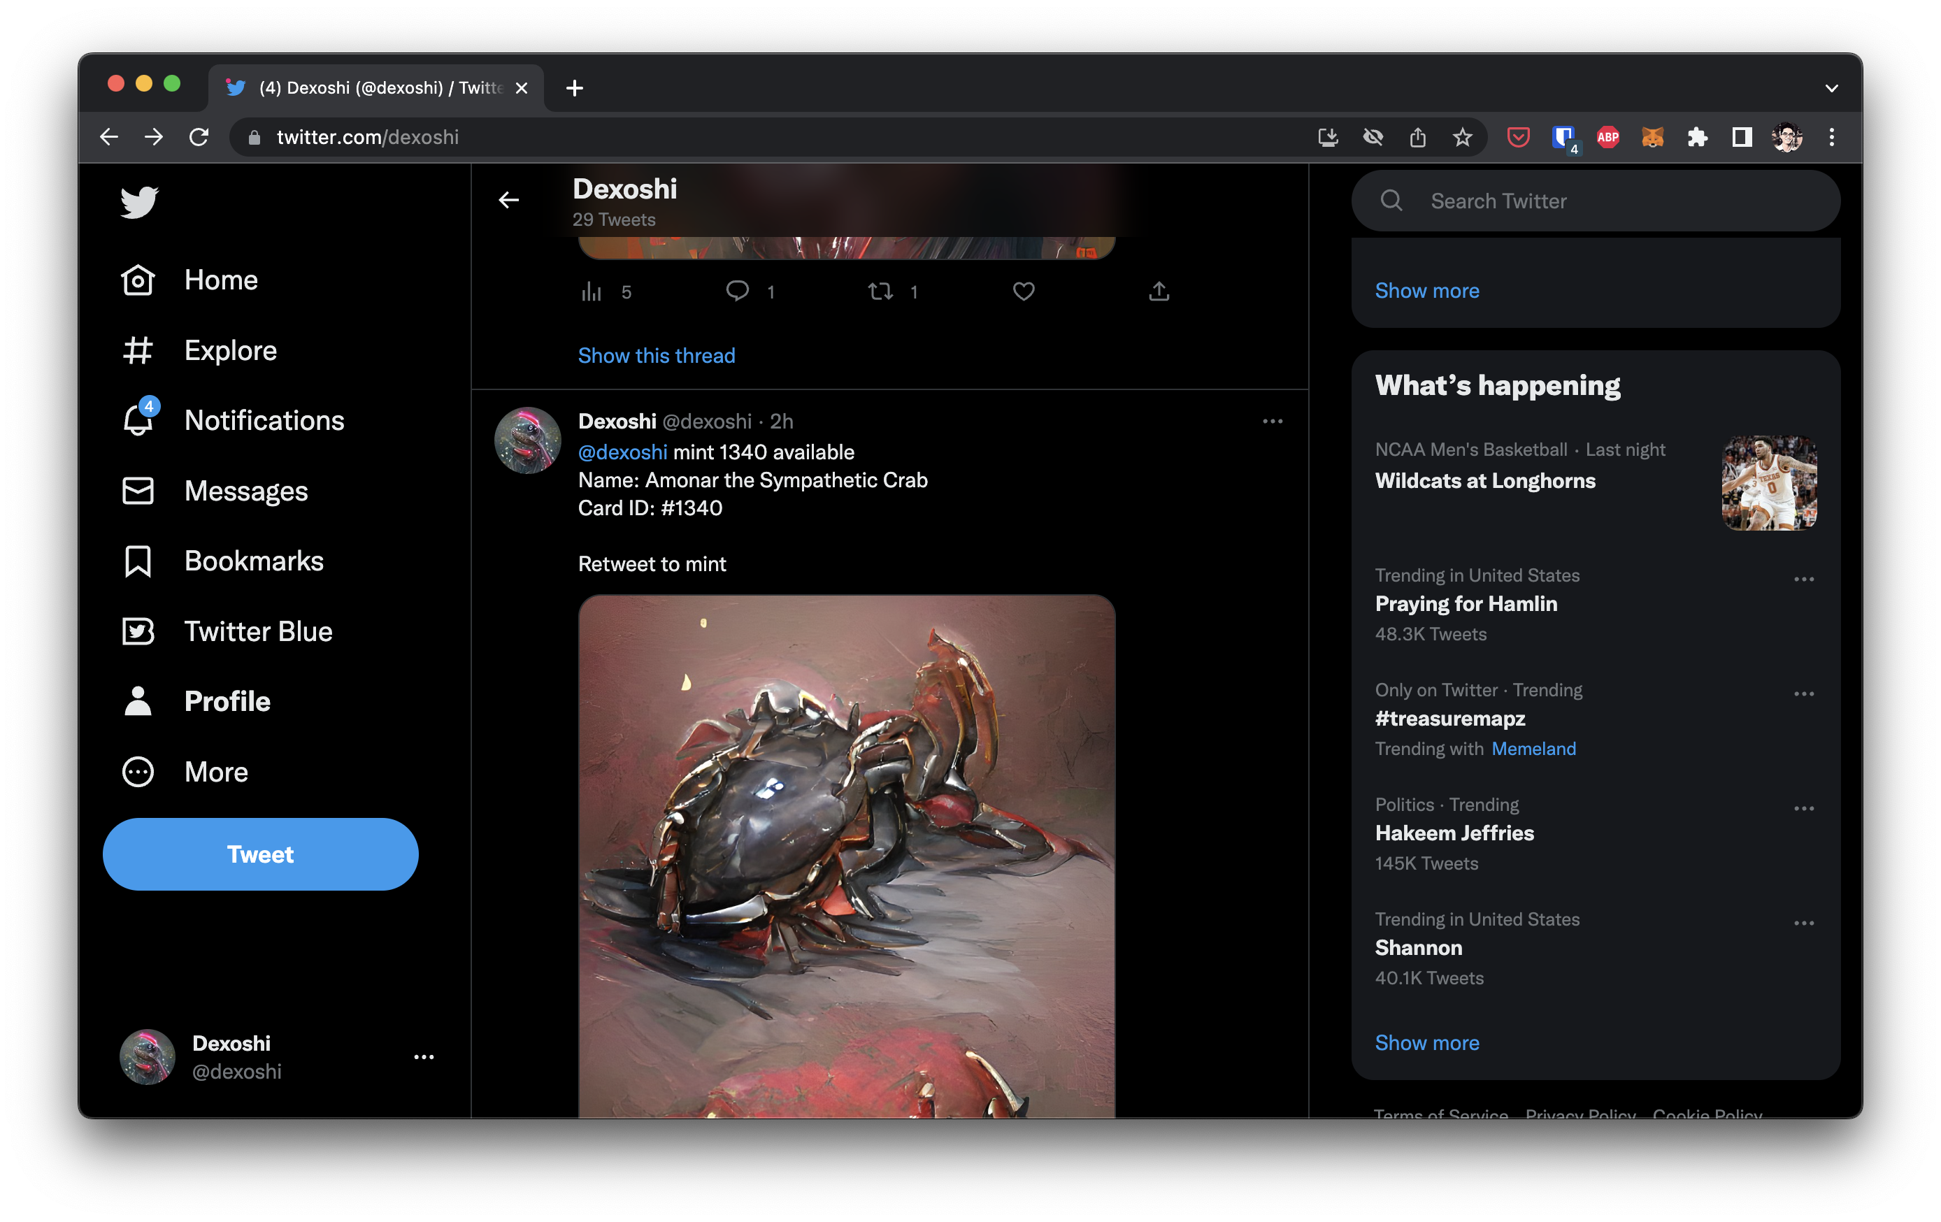Open Wildcats at Longhorns basketball thumbnail
This screenshot has height=1222, width=1941.
coord(1768,483)
